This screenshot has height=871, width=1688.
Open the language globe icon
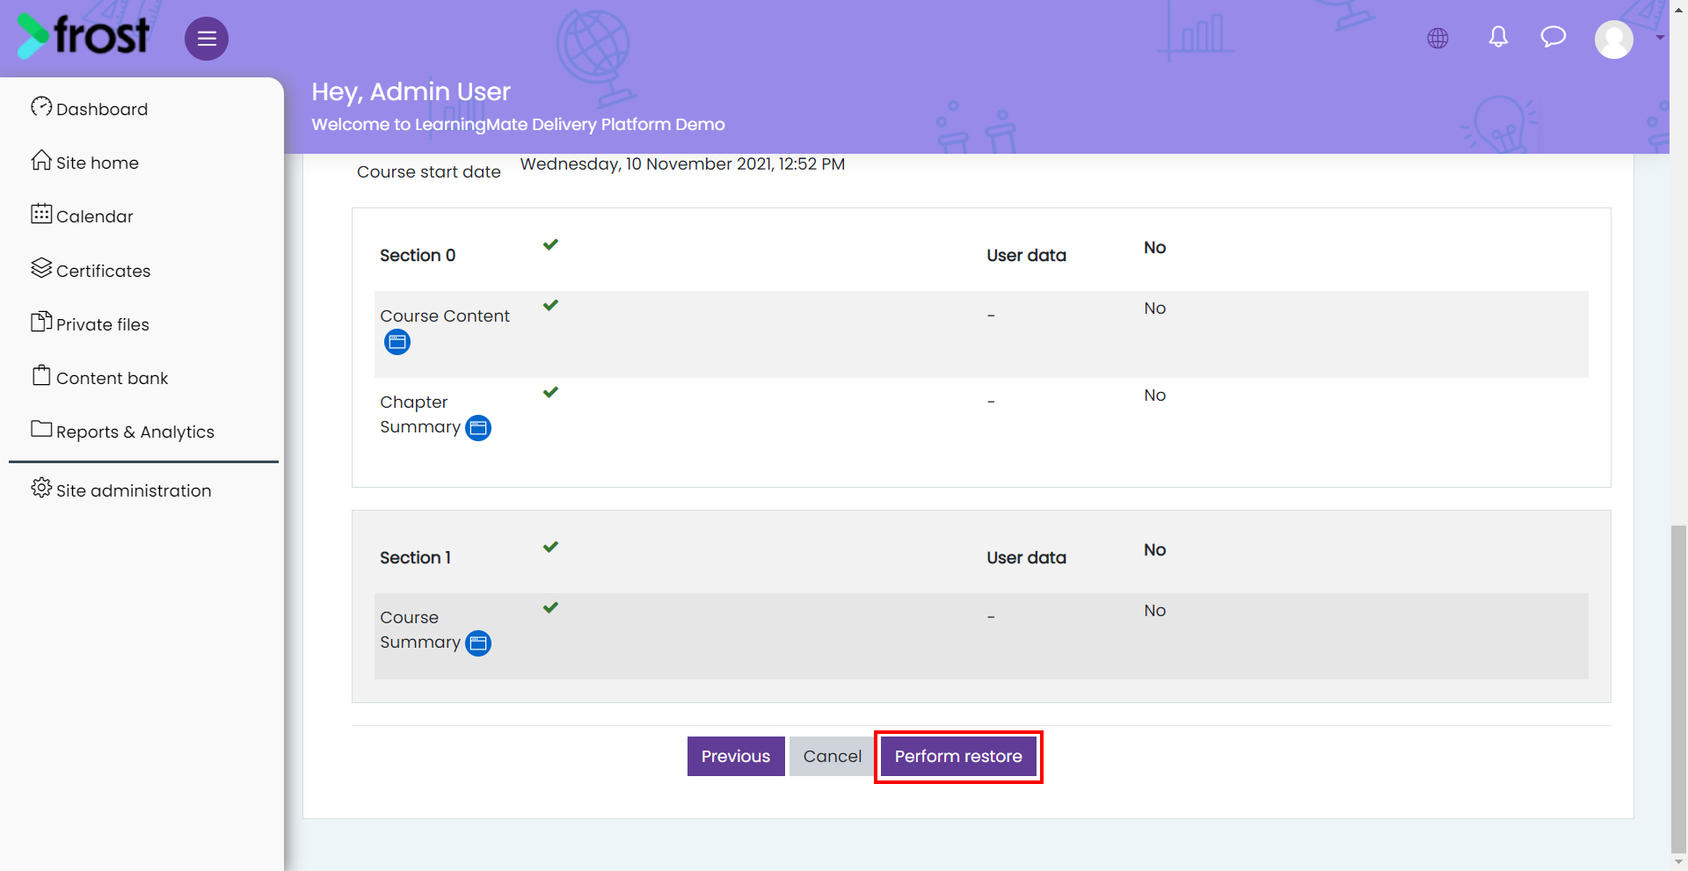click(1437, 38)
